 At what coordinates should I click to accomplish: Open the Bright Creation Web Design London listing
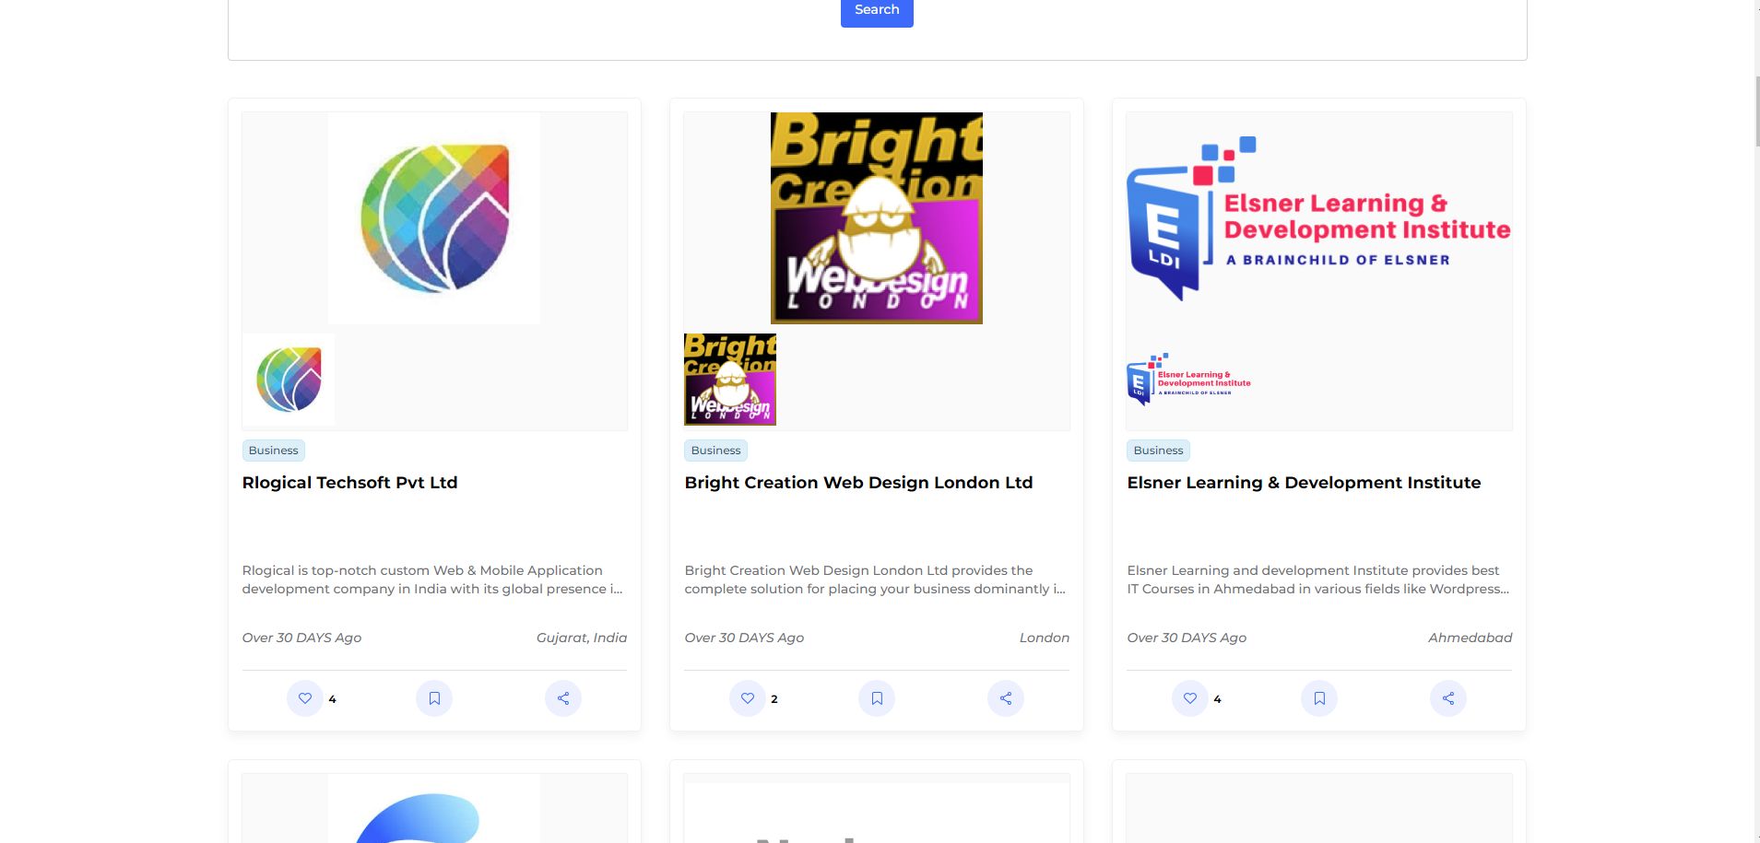point(857,482)
